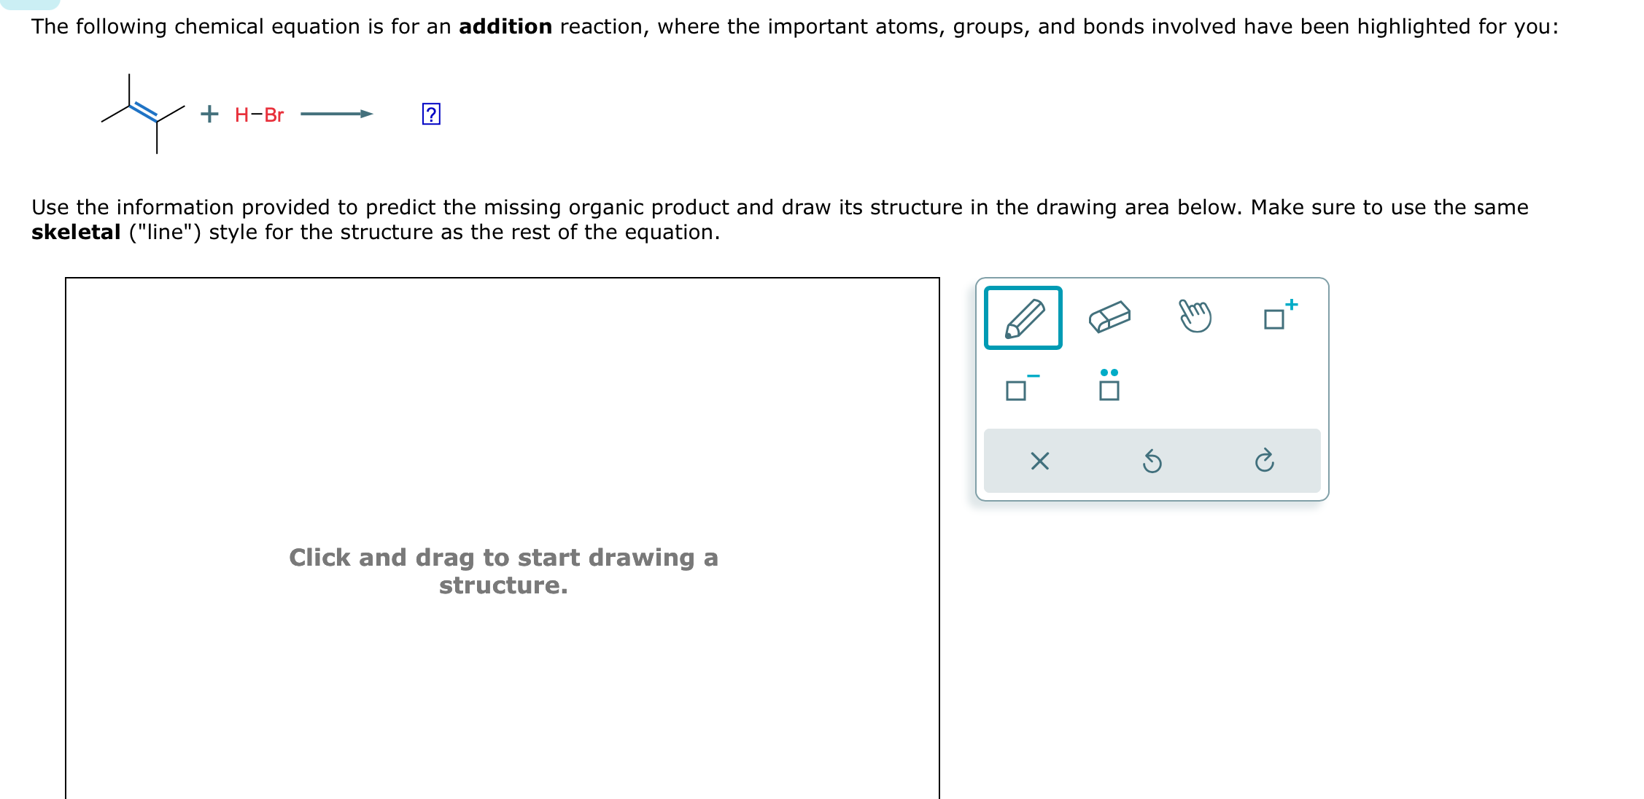Clear the drawing with the X button
This screenshot has width=1644, height=799.
click(1039, 460)
